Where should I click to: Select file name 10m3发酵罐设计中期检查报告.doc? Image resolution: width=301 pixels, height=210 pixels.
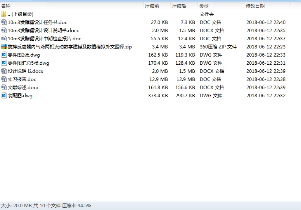point(44,38)
